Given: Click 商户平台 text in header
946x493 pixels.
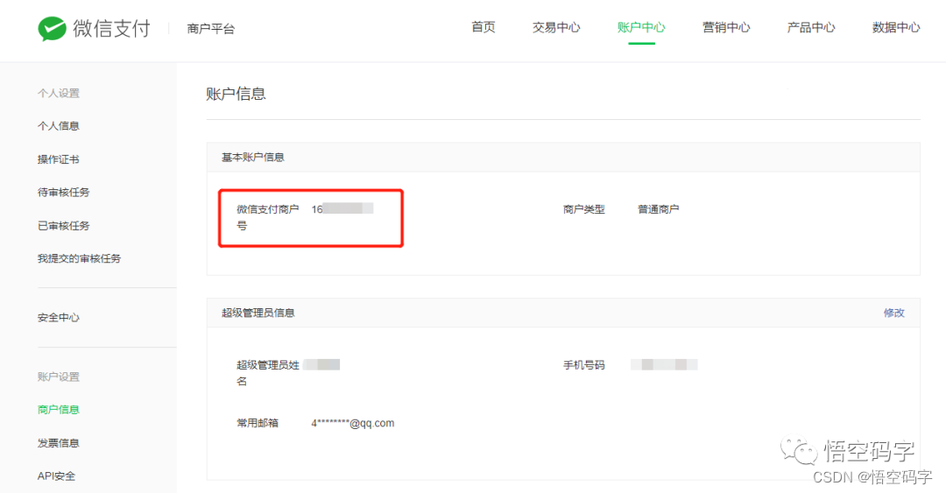Looking at the screenshot, I should (x=211, y=28).
